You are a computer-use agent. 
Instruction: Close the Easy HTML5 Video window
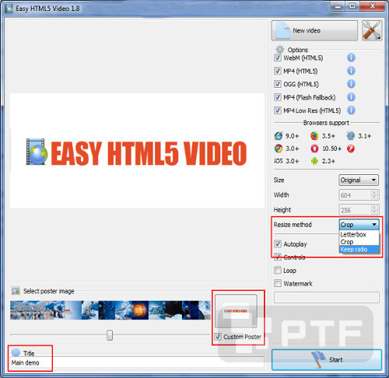coord(373,6)
